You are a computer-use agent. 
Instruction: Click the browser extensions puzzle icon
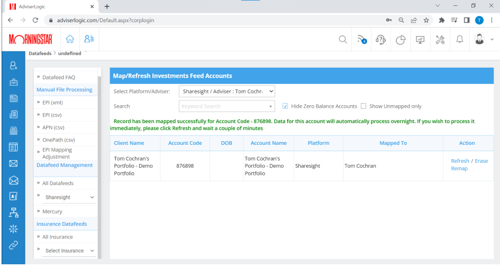(x=441, y=20)
